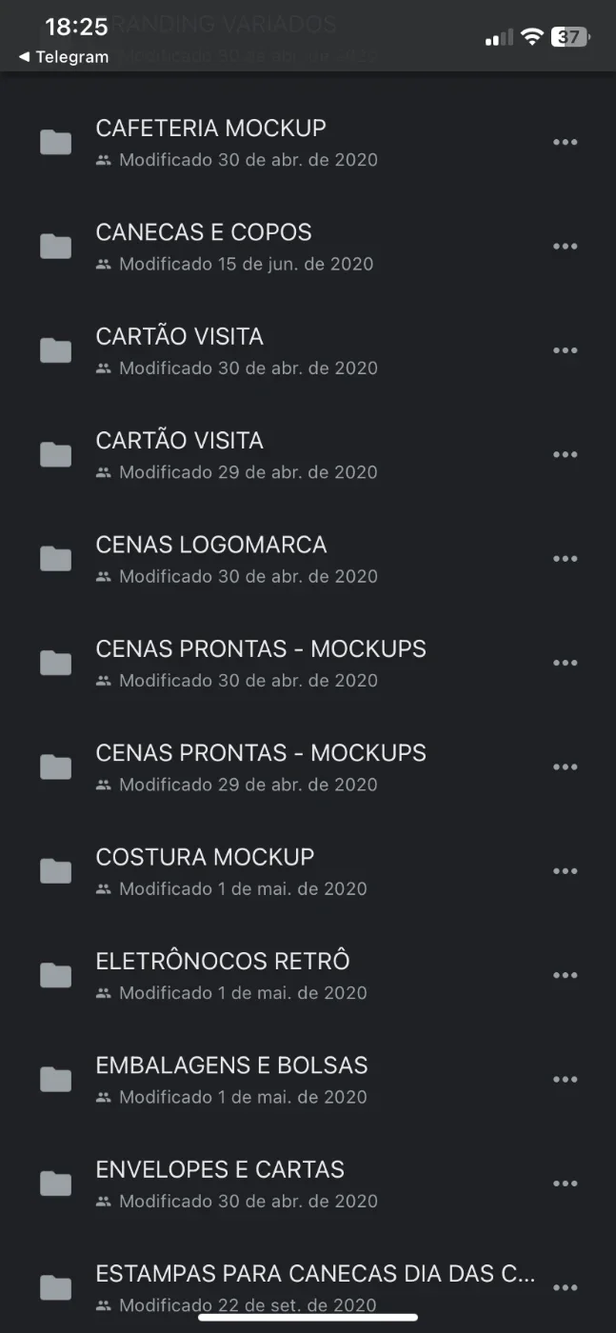Screen dimensions: 616x1333
Task: Show options for ENVELOPES E CARTAS
Action: [565, 1184]
